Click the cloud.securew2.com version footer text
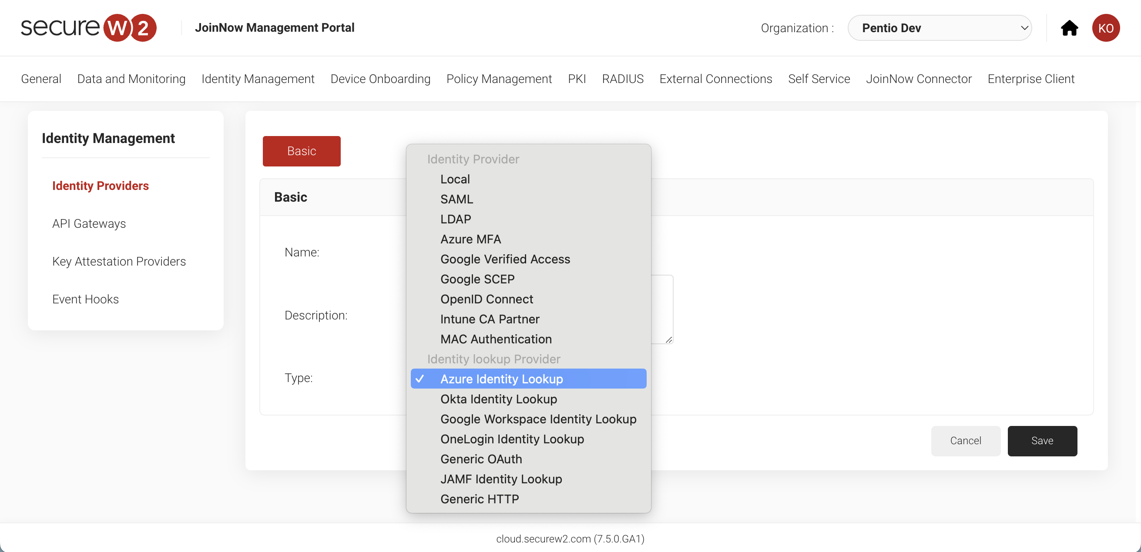This screenshot has width=1141, height=552. pos(570,539)
